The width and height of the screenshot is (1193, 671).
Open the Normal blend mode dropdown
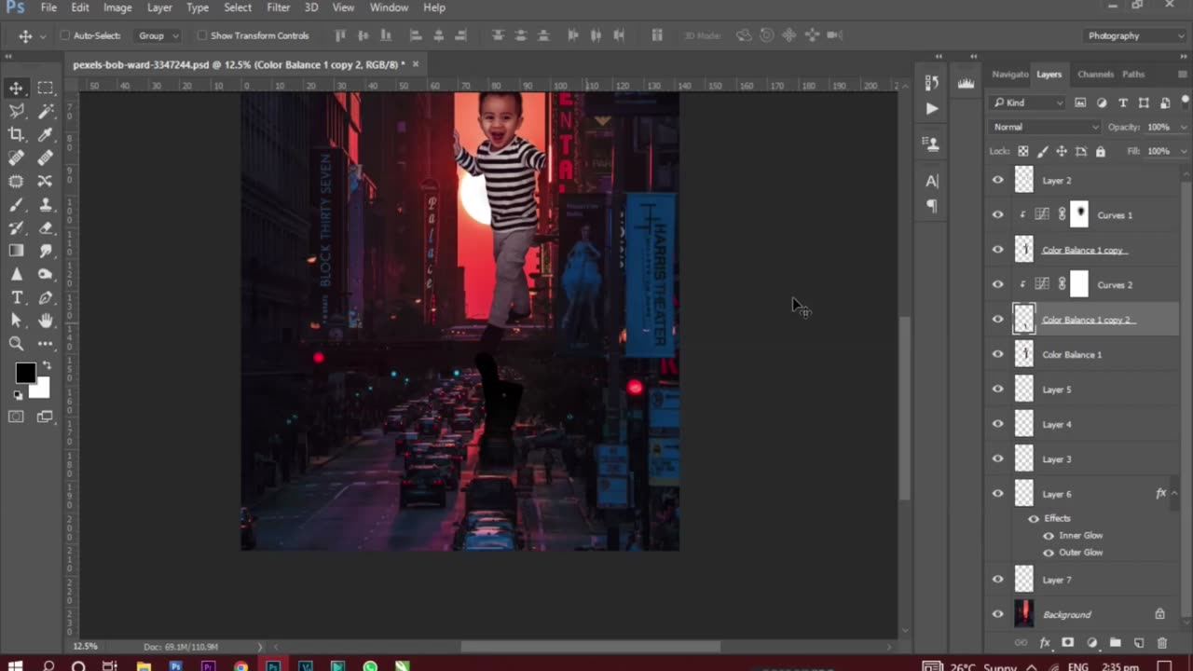1046,127
